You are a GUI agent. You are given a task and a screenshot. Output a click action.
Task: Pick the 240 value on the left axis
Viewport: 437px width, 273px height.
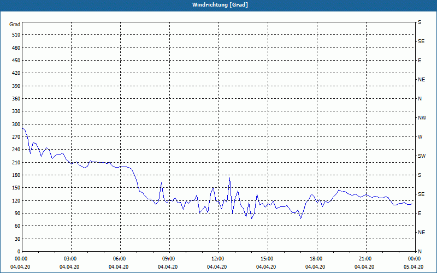[x=16, y=150]
